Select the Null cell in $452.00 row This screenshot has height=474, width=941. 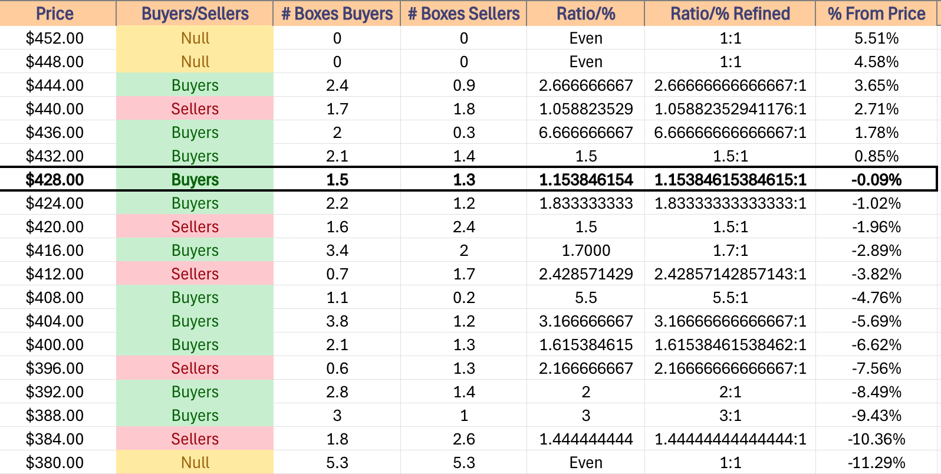195,38
